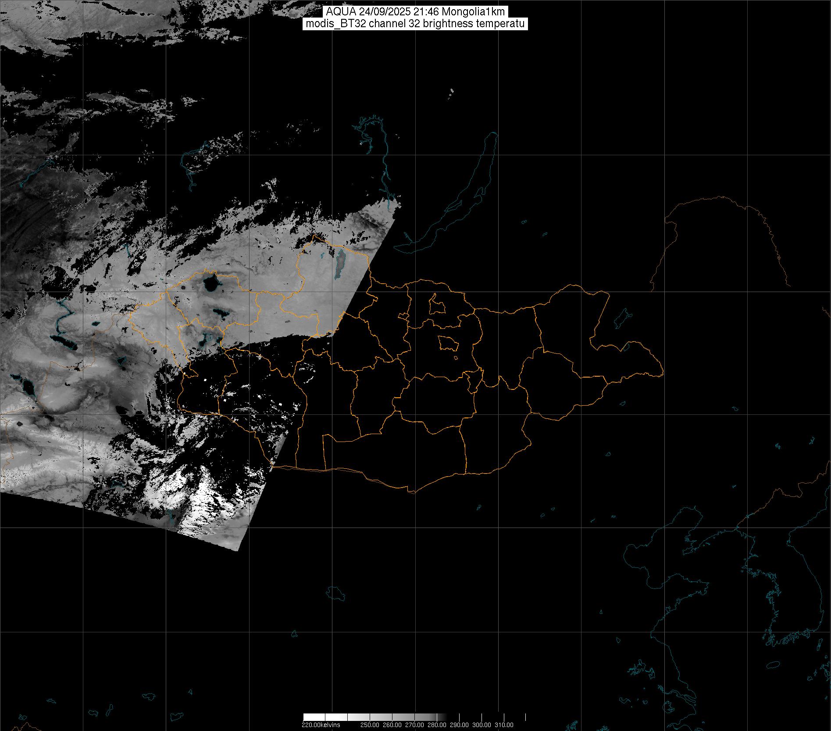Click the AQUA 24/09/2025 21:46 title label
This screenshot has width=831, height=731.
[x=415, y=12]
